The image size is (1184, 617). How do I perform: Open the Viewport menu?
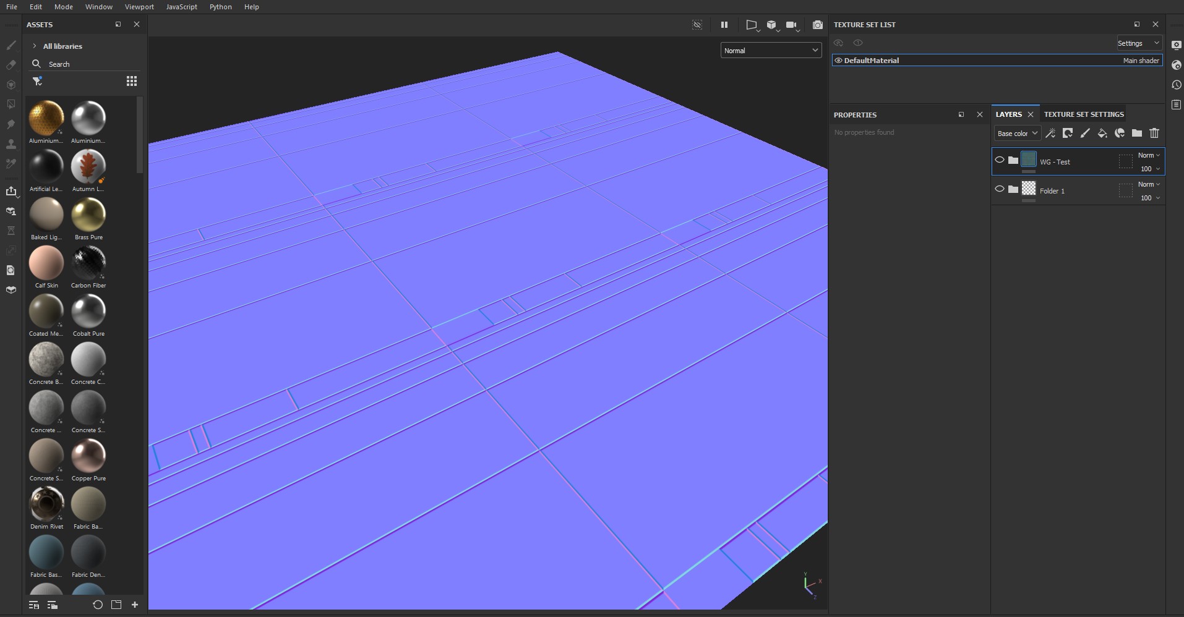tap(139, 7)
